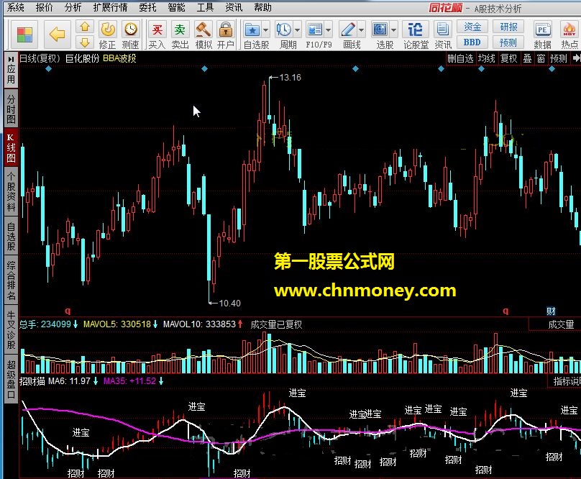The width and height of the screenshot is (581, 479).
Task: Click the blue 财 marker under the chart
Action: pos(551,311)
